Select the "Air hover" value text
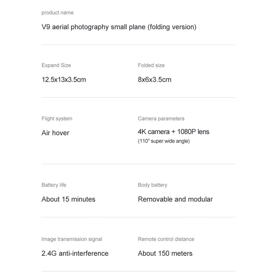Image resolution: width=276 pixels, height=276 pixels. click(55, 133)
